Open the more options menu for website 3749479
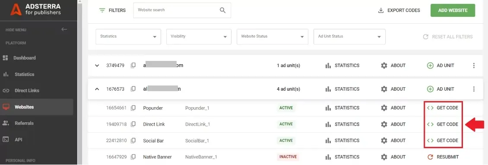This screenshot has width=488, height=165. [x=474, y=65]
